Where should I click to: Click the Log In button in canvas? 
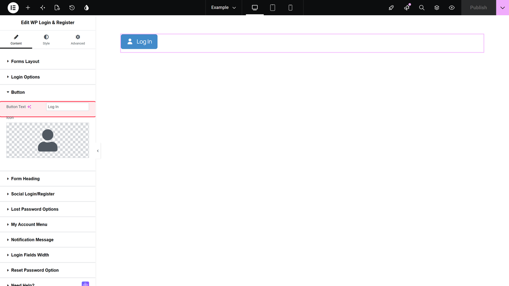139,42
